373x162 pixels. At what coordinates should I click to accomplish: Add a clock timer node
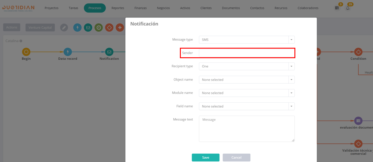pos(99,27)
